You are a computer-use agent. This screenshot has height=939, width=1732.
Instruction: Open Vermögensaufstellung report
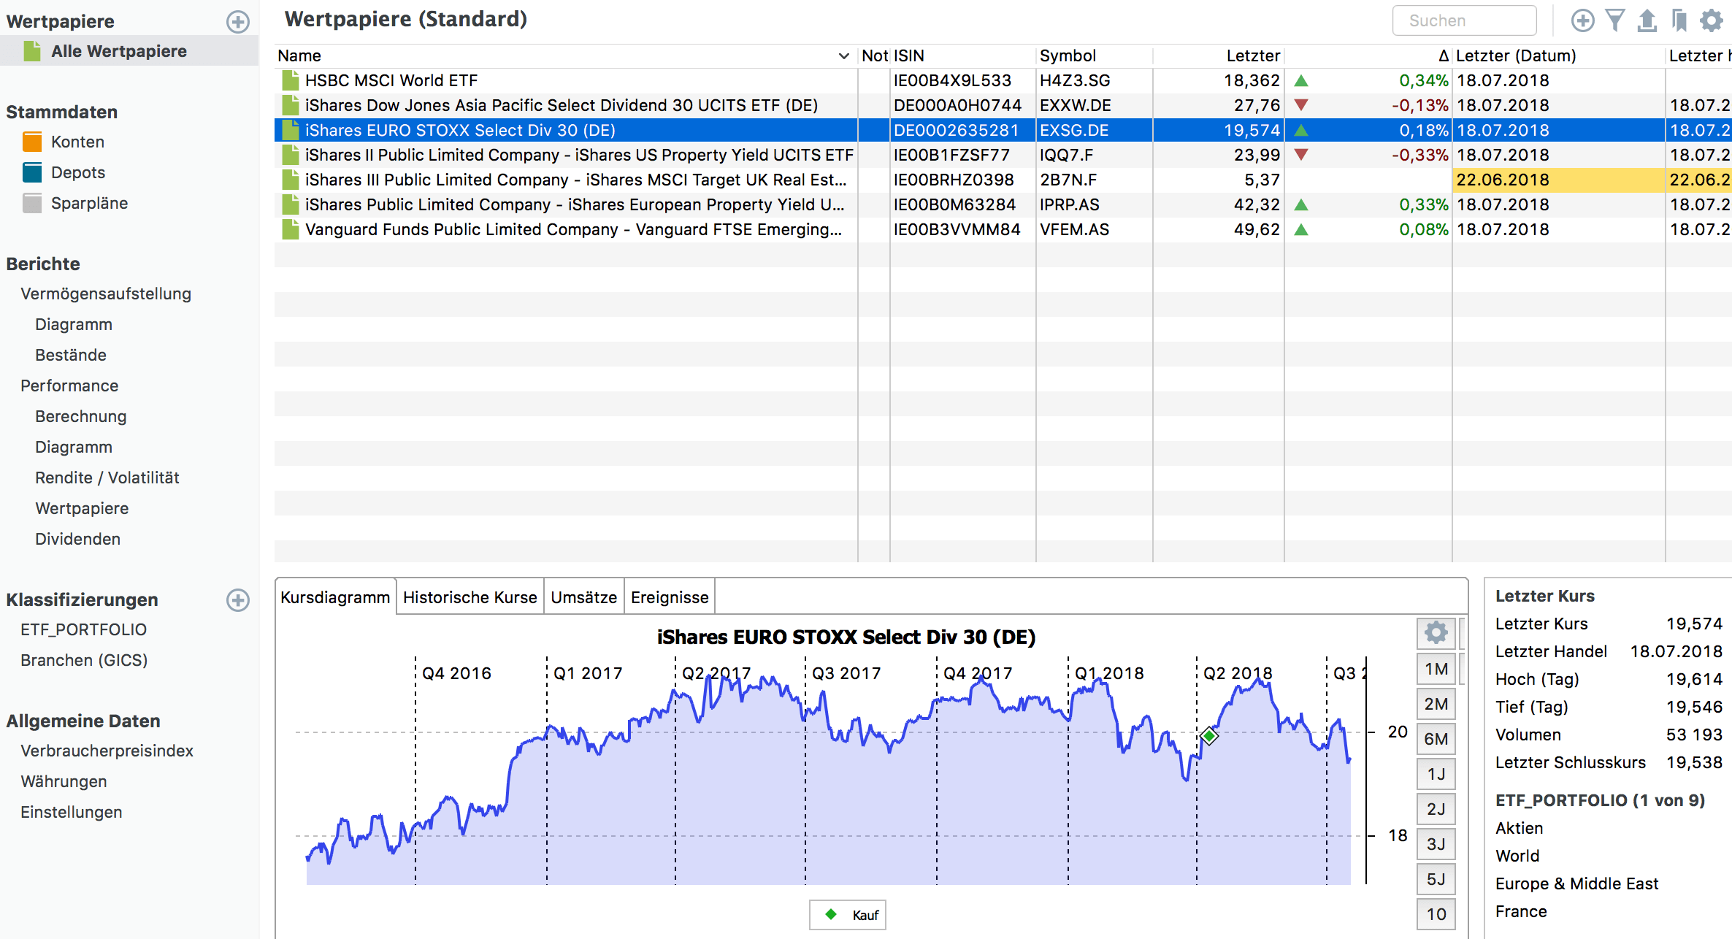106,294
